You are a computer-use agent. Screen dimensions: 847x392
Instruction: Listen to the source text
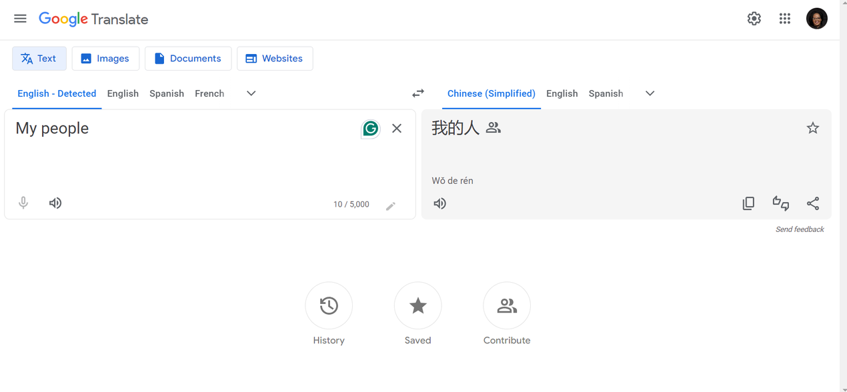click(55, 203)
